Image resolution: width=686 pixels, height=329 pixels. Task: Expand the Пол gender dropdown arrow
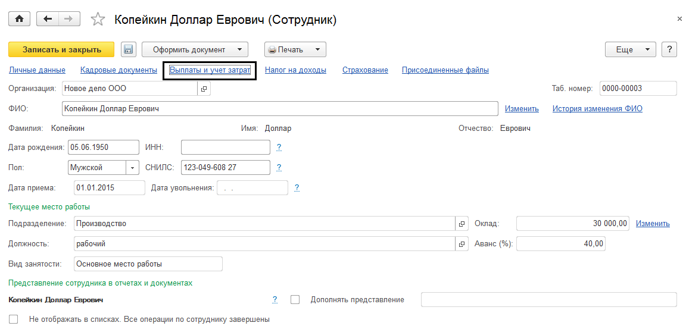point(132,167)
